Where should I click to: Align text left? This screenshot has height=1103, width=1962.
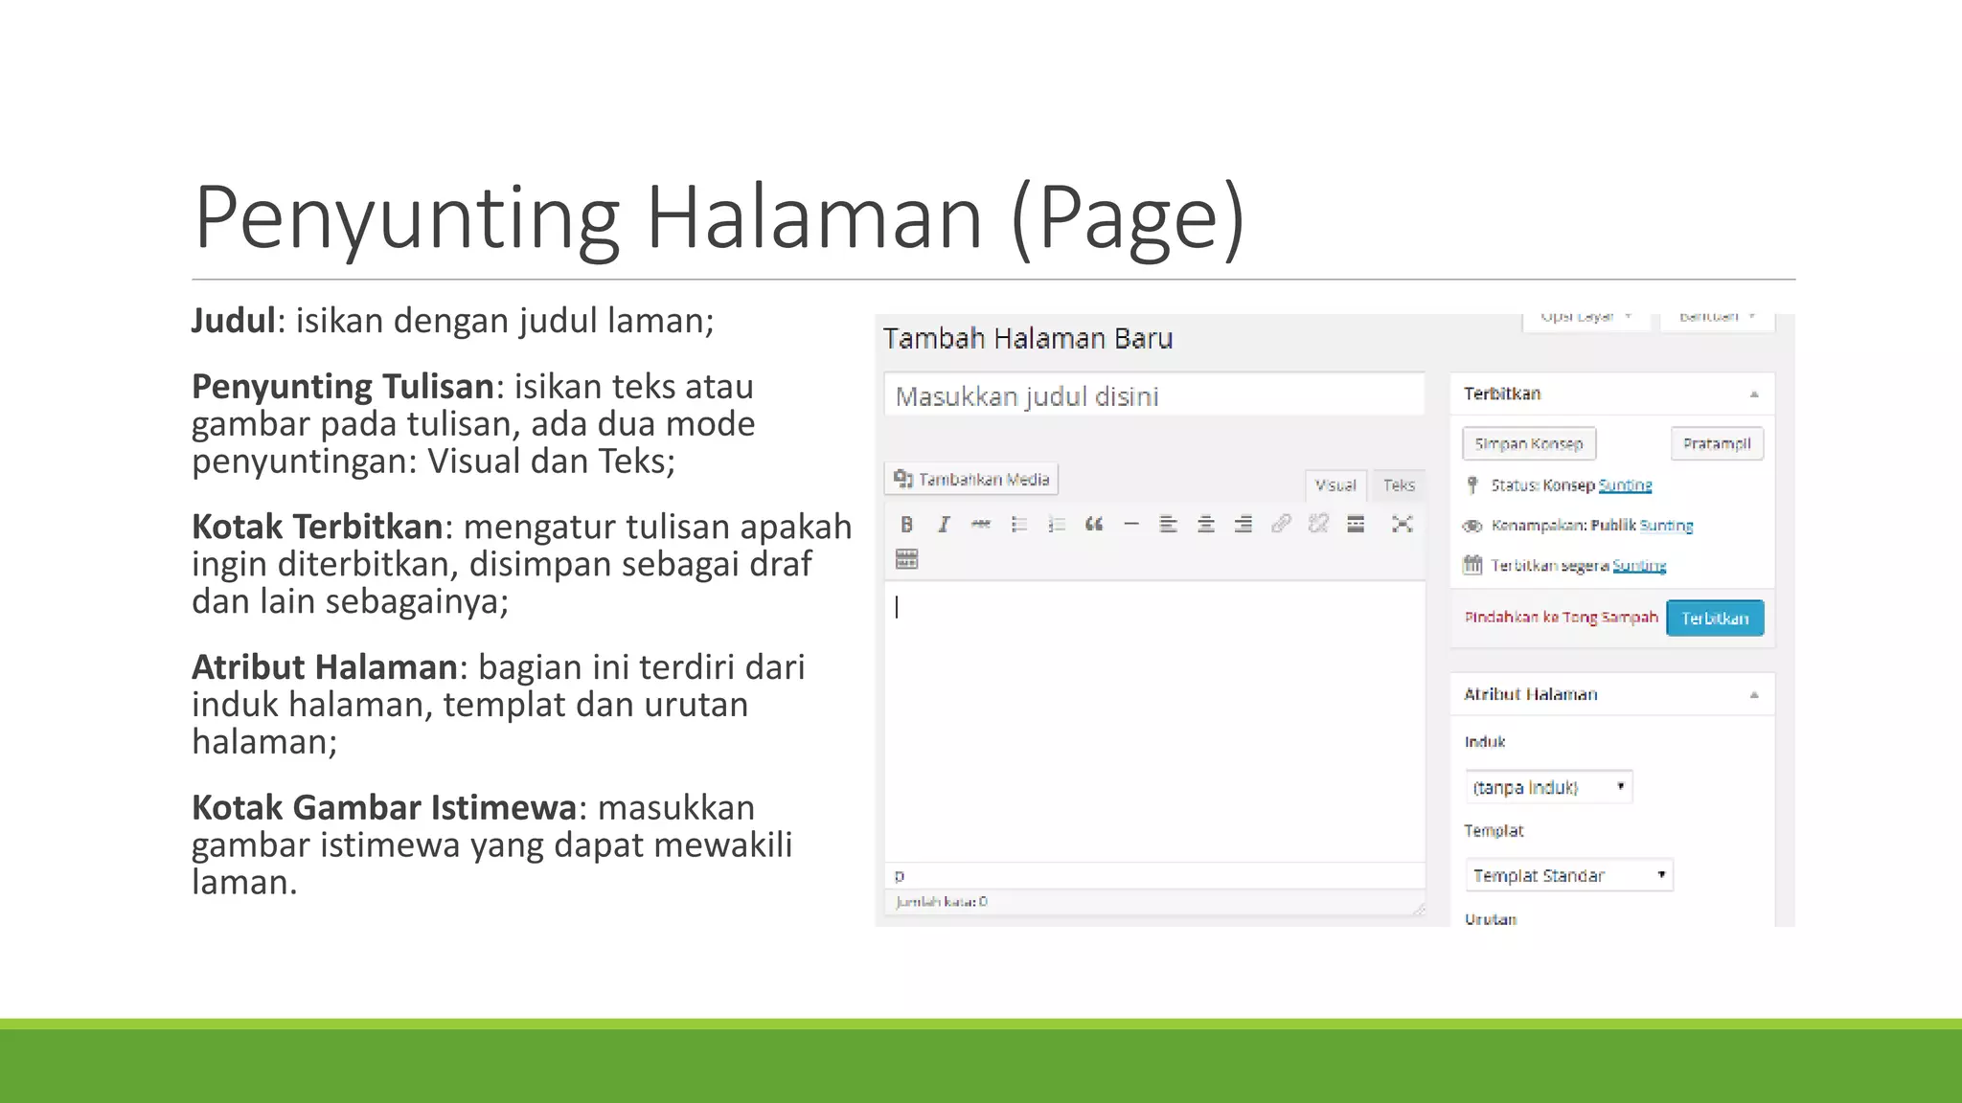coord(1169,524)
